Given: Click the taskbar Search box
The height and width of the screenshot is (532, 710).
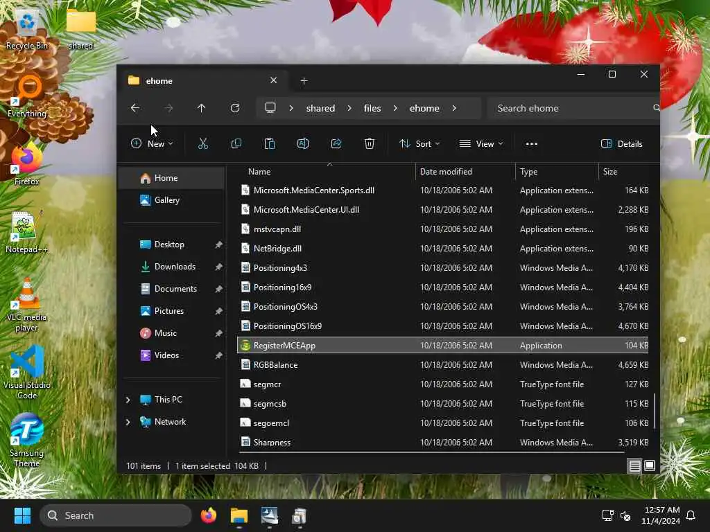Looking at the screenshot, I should click(x=116, y=515).
